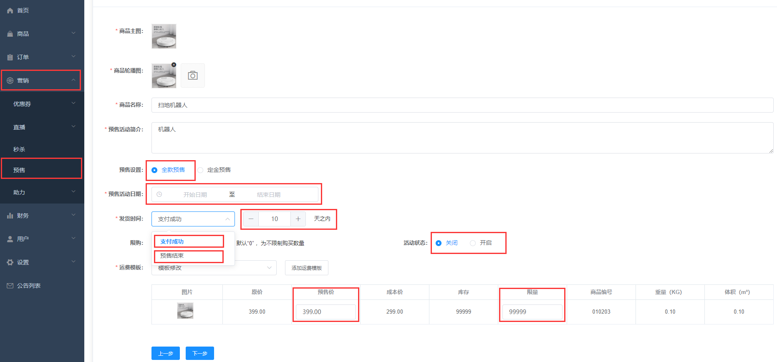Viewport: 777px width, 362px height.
Task: Remove the carousel image with the X badge
Action: (x=174, y=65)
